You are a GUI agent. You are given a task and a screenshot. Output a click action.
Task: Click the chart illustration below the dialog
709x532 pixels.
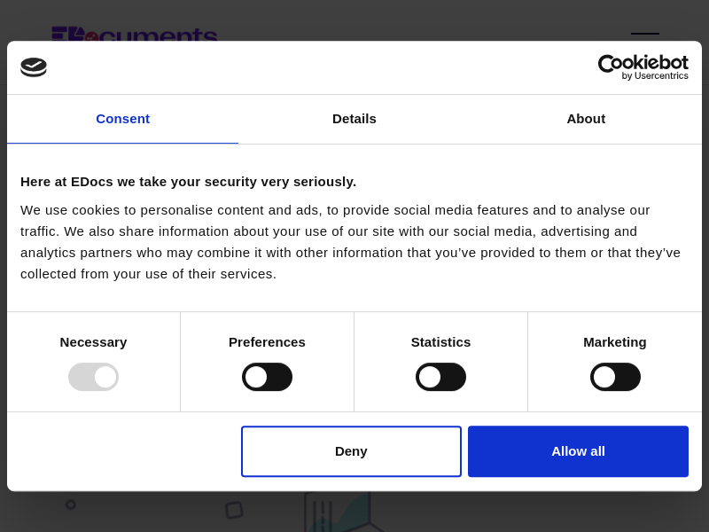341,512
